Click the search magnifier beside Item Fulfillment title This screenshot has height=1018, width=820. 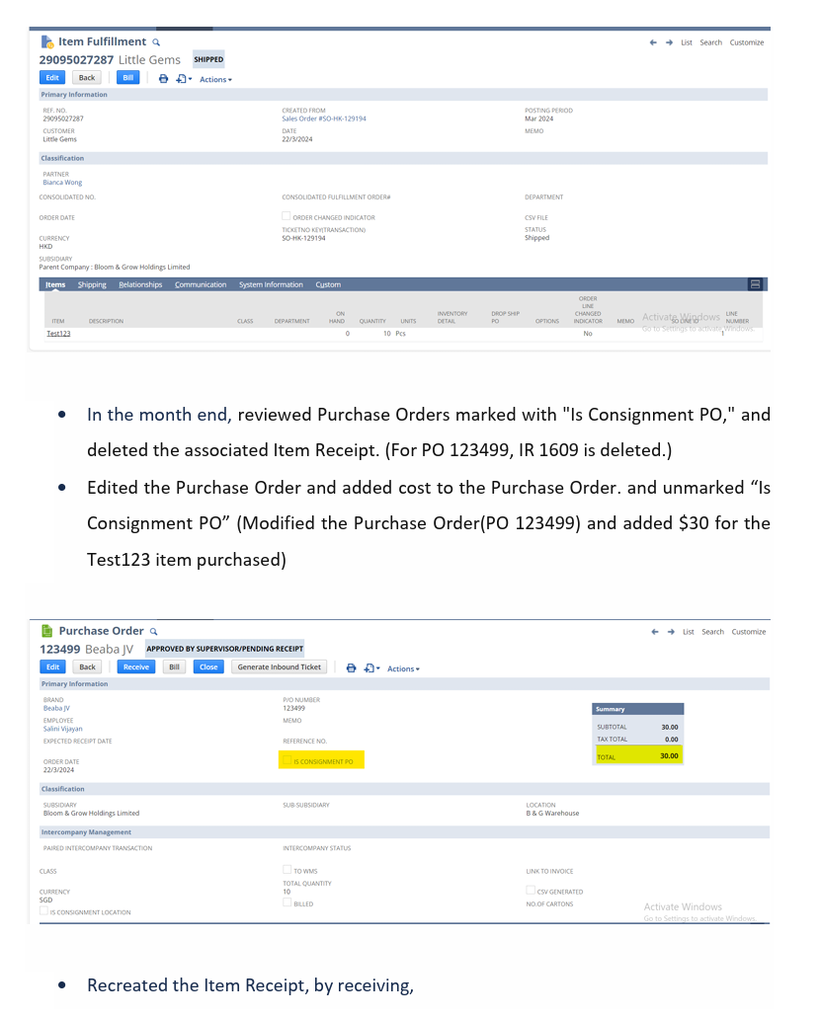coord(156,42)
